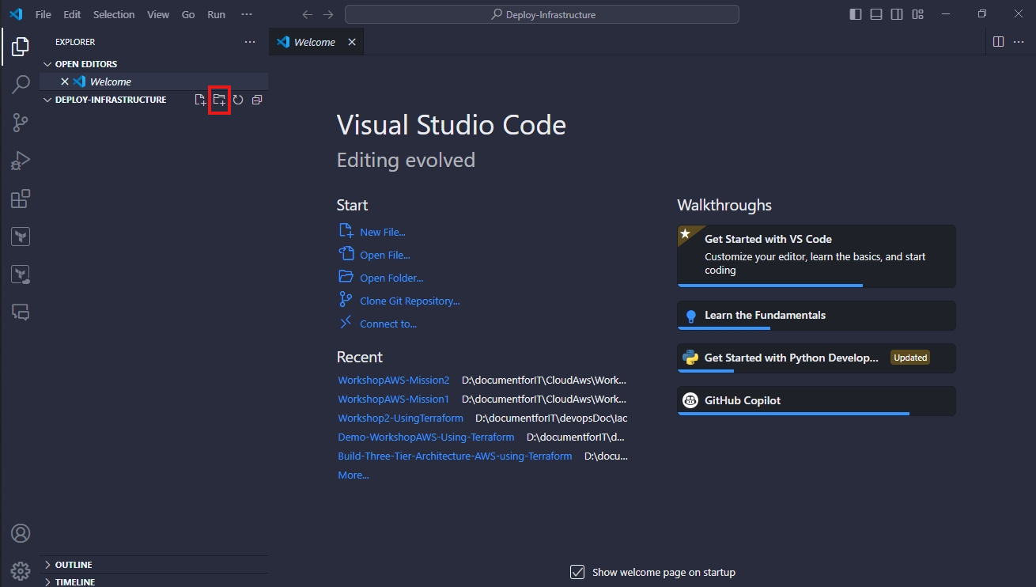
Task: Click the Deploy-Infrastructure command center search box
Action: (x=542, y=14)
